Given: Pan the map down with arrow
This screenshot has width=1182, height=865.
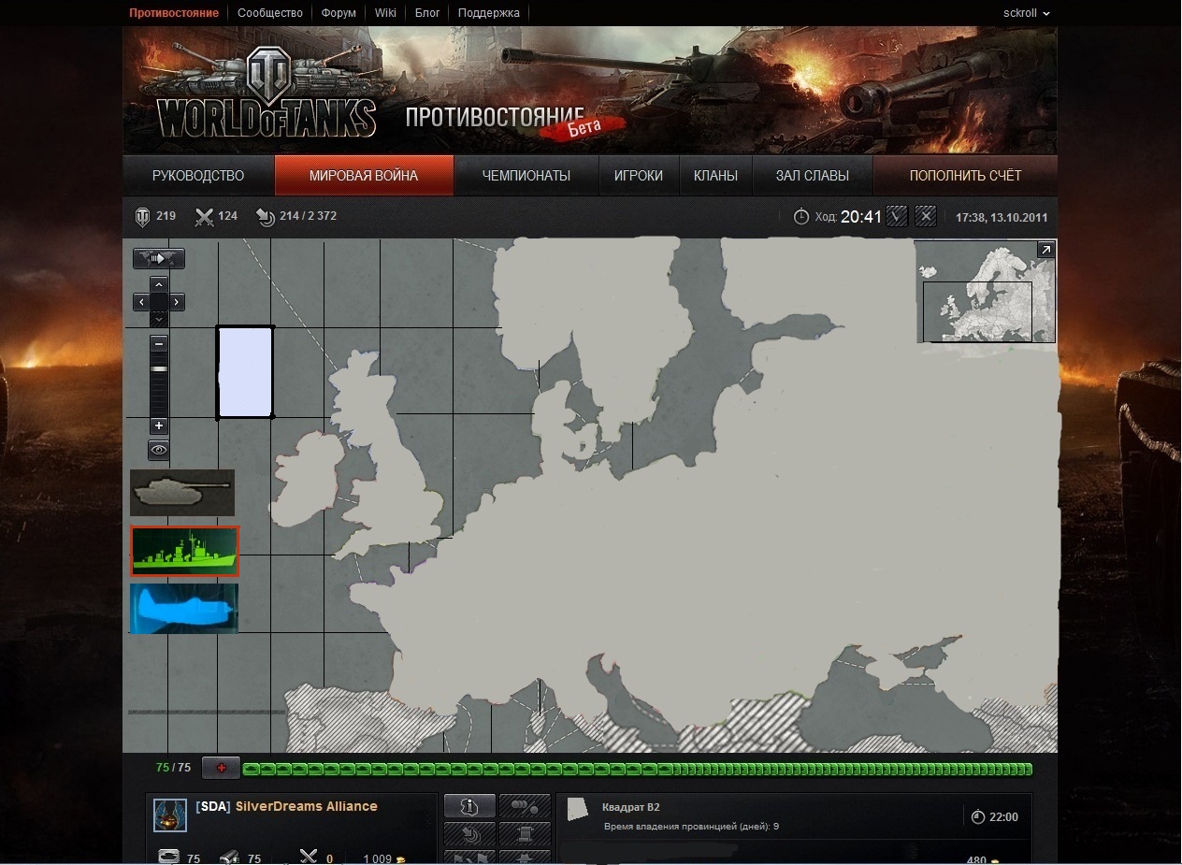Looking at the screenshot, I should point(159,320).
